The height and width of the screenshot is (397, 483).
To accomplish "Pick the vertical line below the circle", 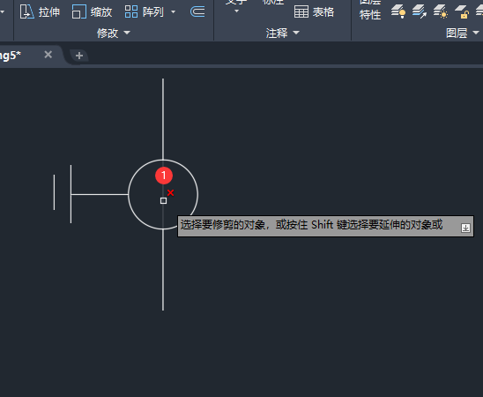I will click(163, 270).
